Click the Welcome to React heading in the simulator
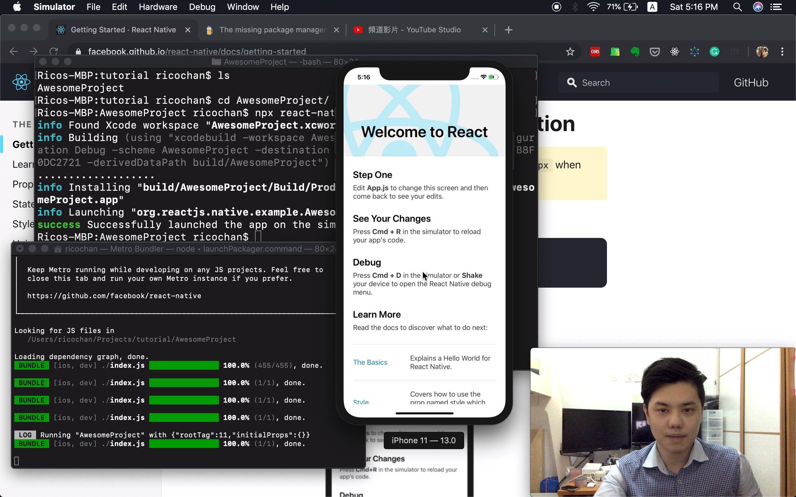796x497 pixels. tap(424, 132)
